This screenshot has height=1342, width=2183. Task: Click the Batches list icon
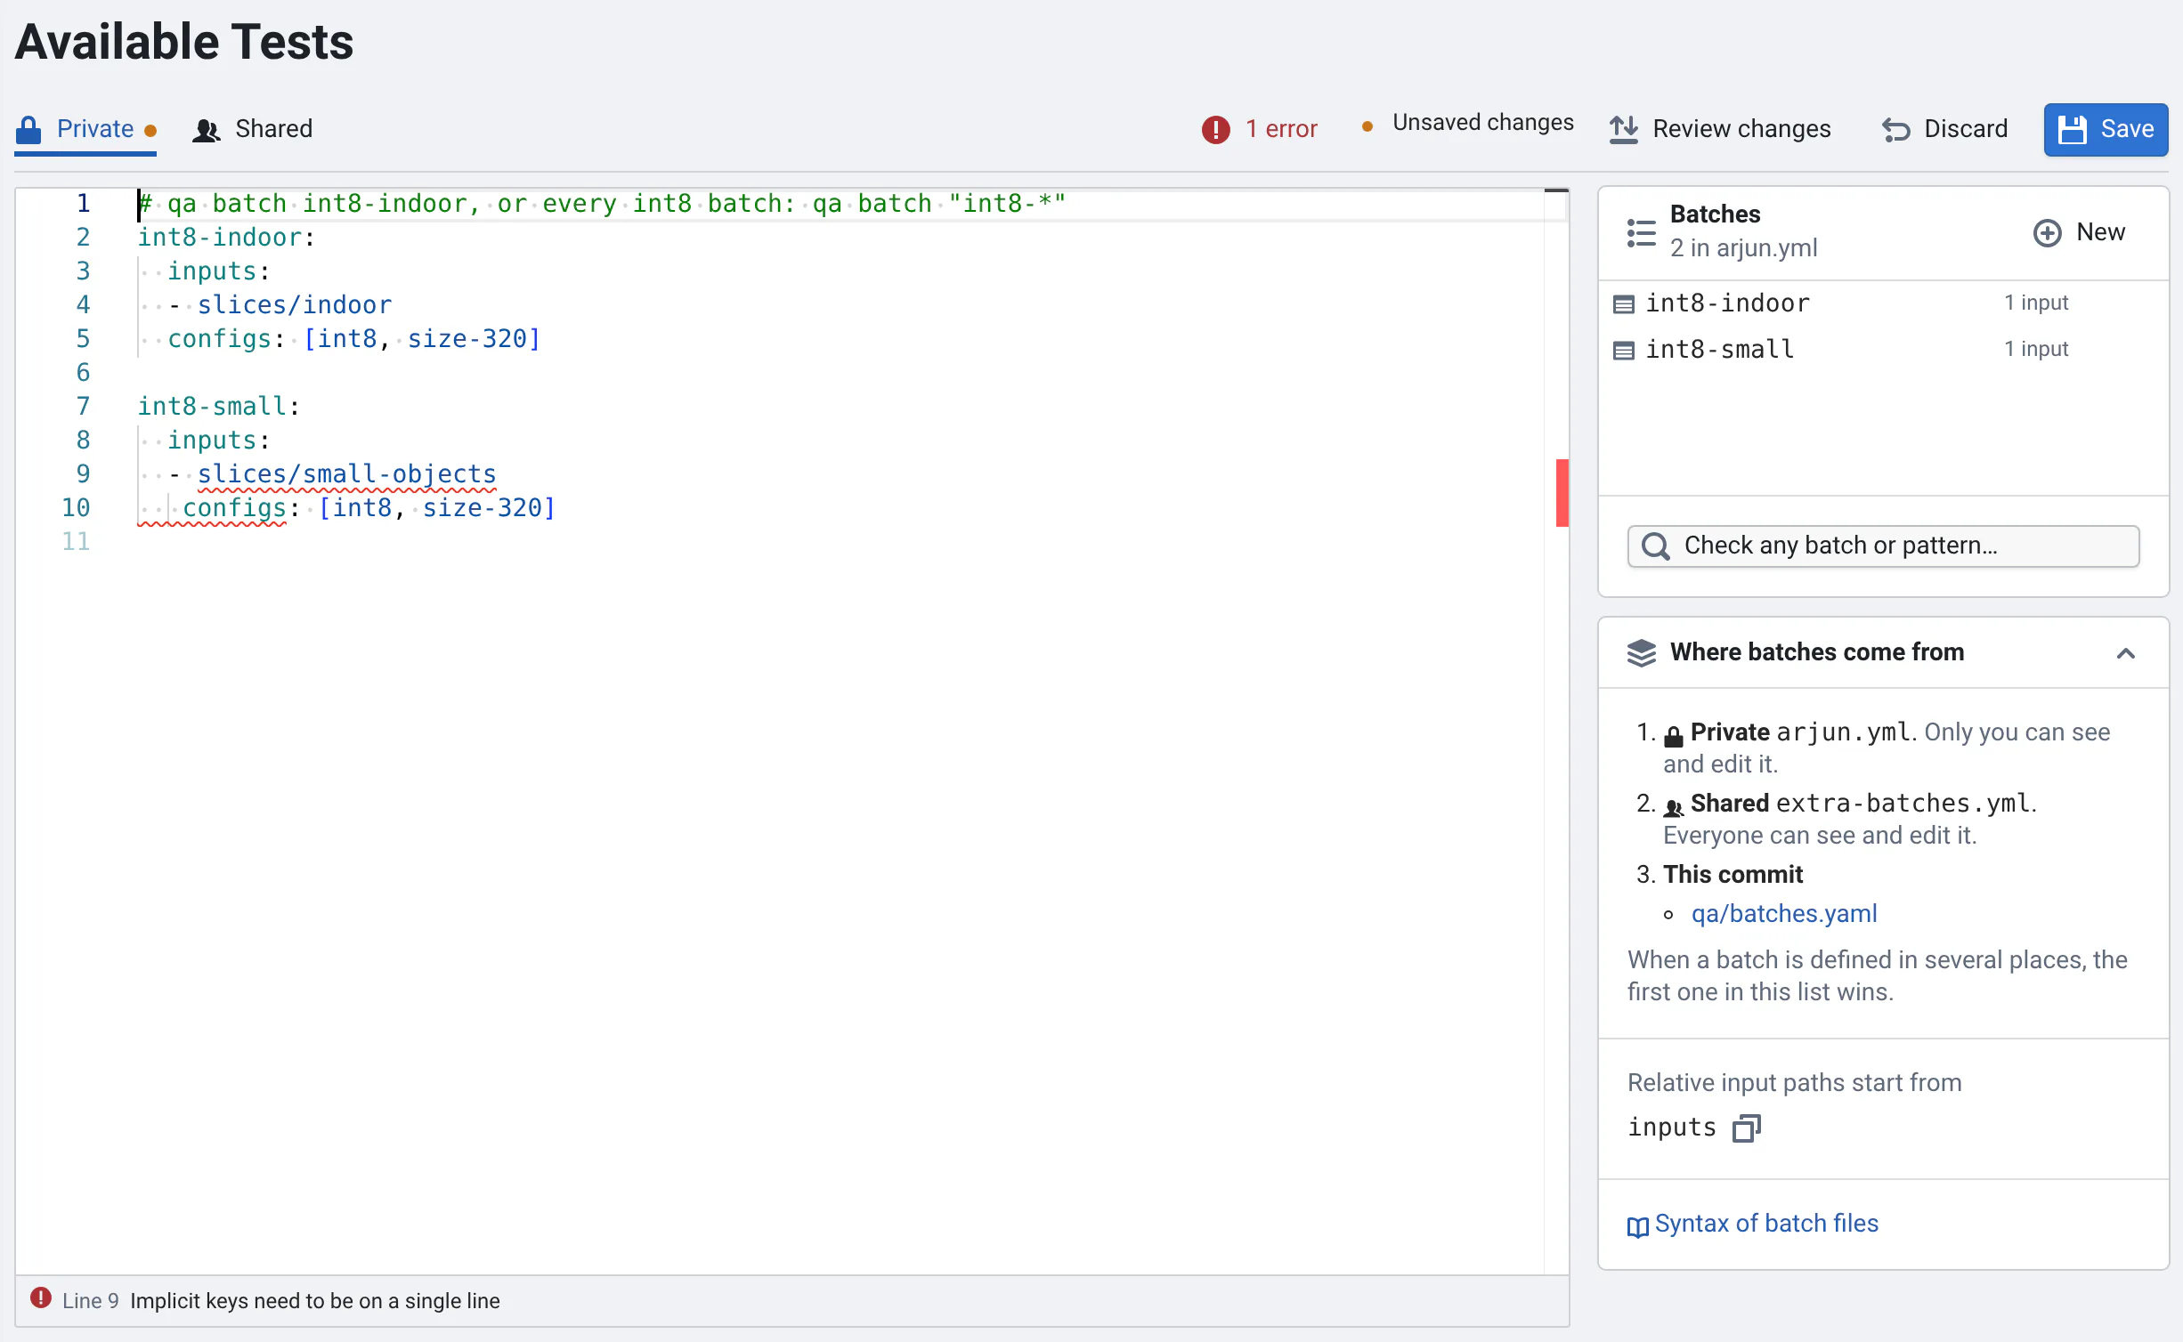(x=1641, y=233)
